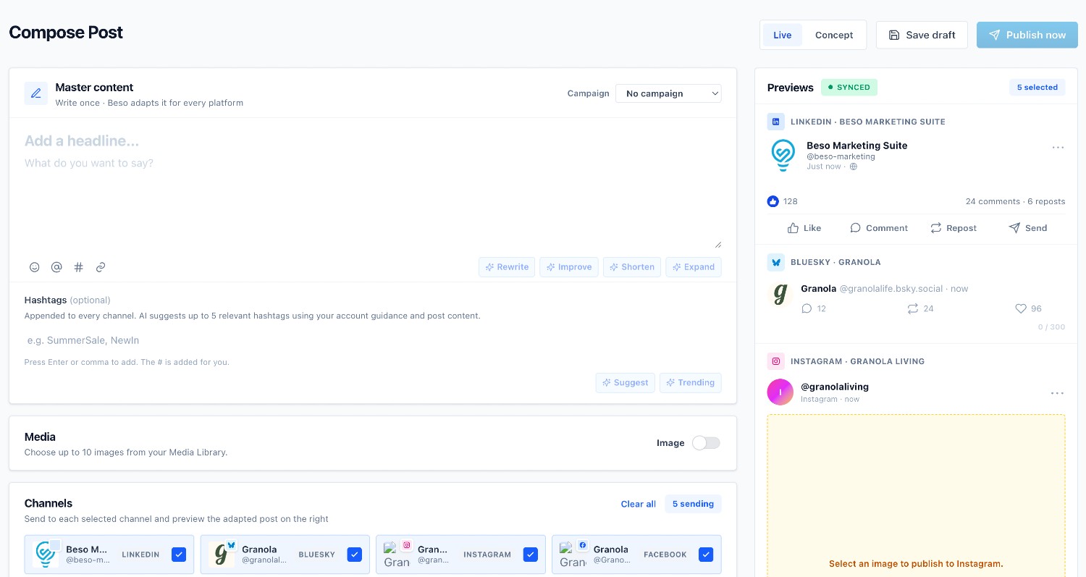Click the Master content pencil icon

click(x=36, y=93)
